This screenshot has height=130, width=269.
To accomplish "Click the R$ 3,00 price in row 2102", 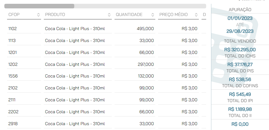I will (x=190, y=88).
